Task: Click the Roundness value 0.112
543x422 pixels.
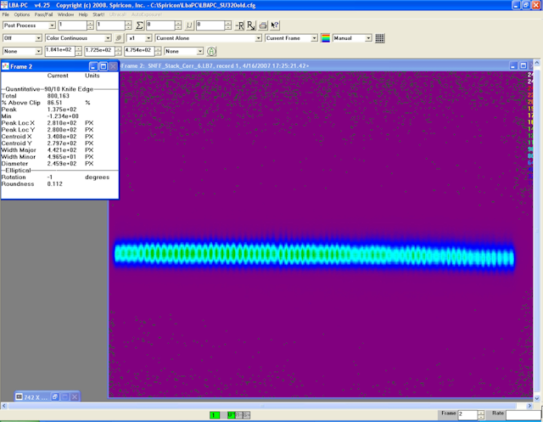Action: [x=54, y=183]
